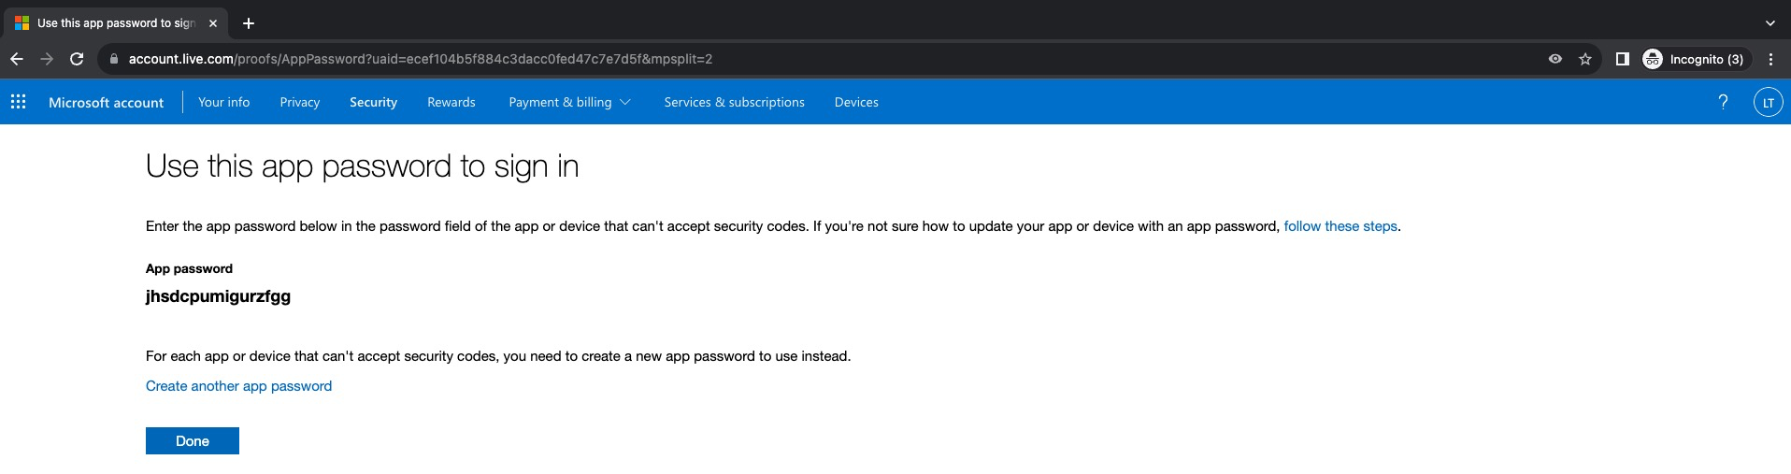The height and width of the screenshot is (474, 1791).
Task: Click the browser back arrow
Action: (x=17, y=59)
